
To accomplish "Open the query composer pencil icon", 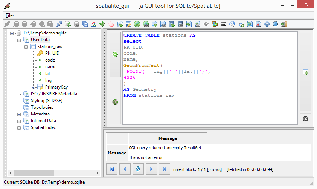I will [x=128, y=24].
